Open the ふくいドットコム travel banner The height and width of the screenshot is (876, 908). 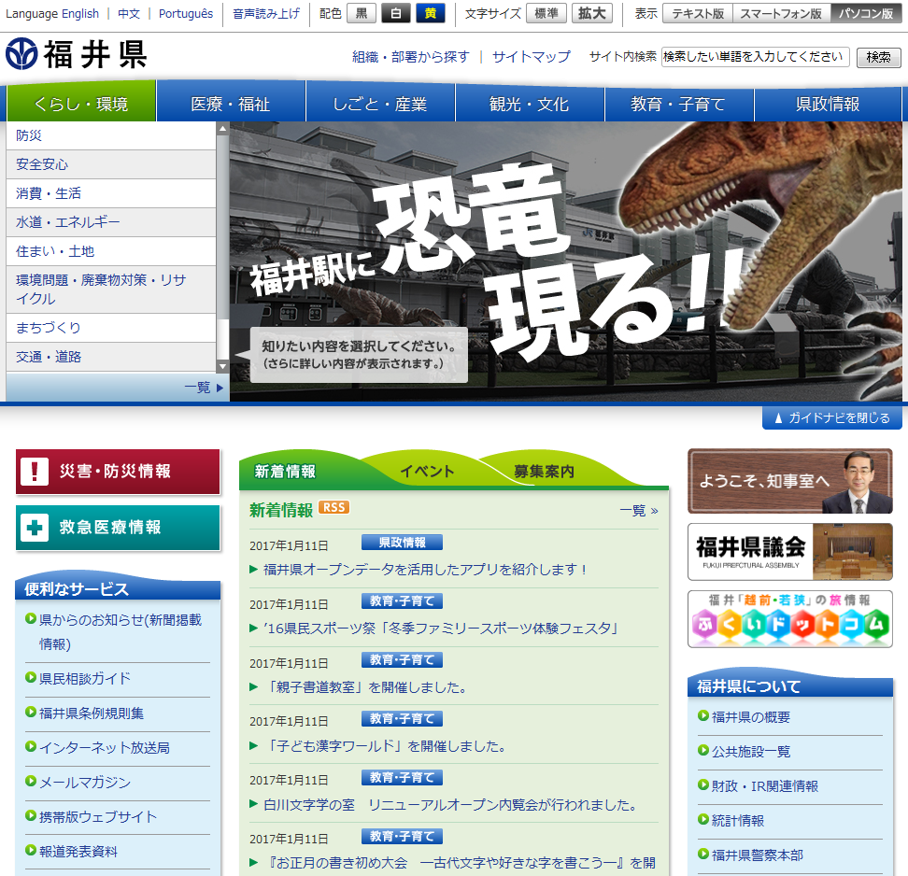789,619
